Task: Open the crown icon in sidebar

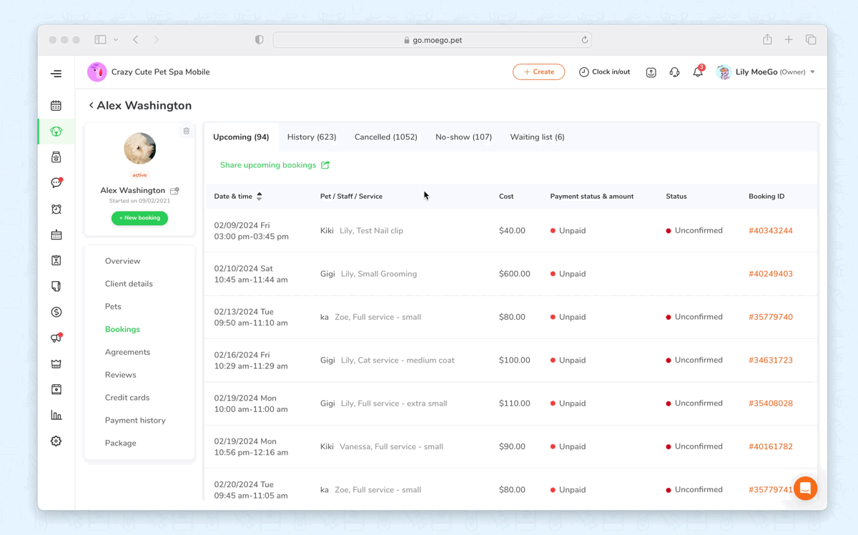Action: click(x=56, y=364)
